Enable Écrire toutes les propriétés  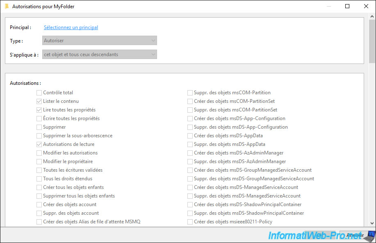click(39, 118)
